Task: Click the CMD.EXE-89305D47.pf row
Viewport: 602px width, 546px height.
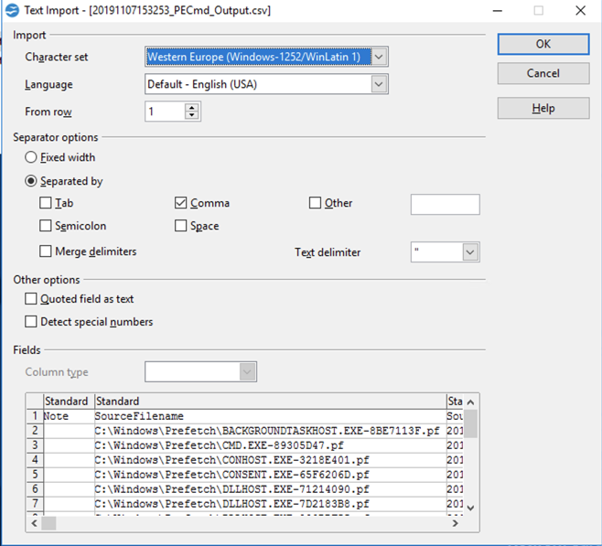Action: tap(270, 445)
